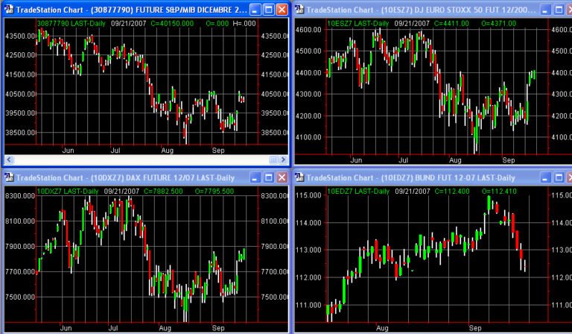Maximize the S&P/MIB future chart window
Screen dimensions: 572x334
(267, 10)
